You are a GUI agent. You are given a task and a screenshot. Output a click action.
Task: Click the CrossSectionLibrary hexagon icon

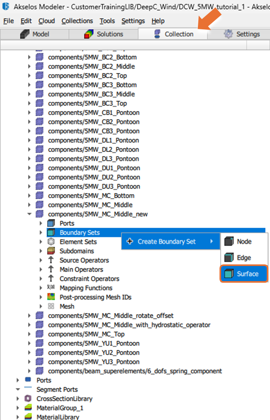[x=28, y=398]
